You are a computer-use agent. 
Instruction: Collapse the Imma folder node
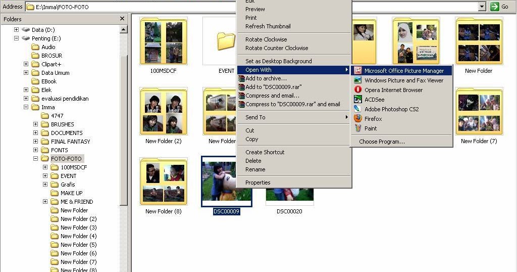coord(26,107)
